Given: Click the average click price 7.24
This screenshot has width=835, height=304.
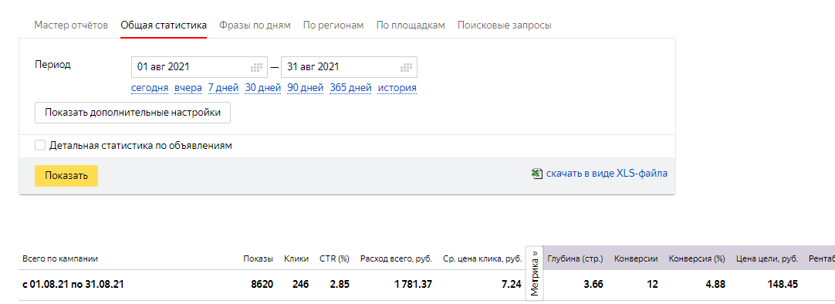Looking at the screenshot, I should click(512, 284).
